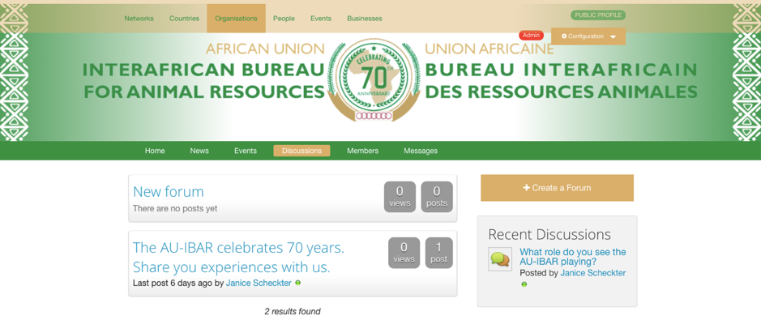Click the Create a Forum button
The width and height of the screenshot is (761, 324).
pyautogui.click(x=557, y=188)
